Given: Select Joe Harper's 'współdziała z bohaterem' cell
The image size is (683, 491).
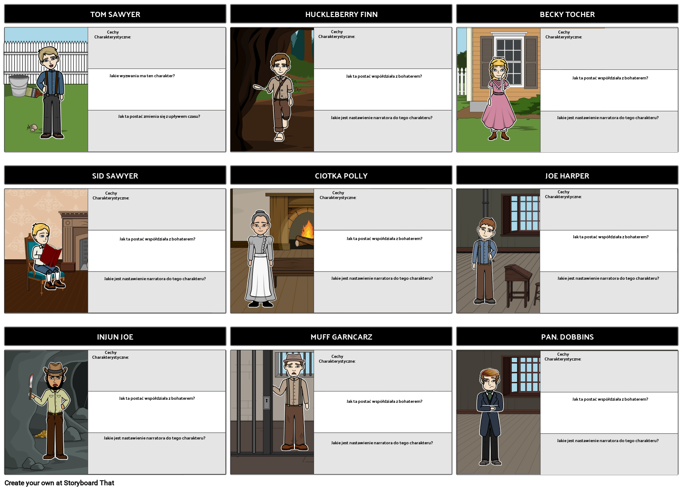Looking at the screenshot, I should (609, 251).
